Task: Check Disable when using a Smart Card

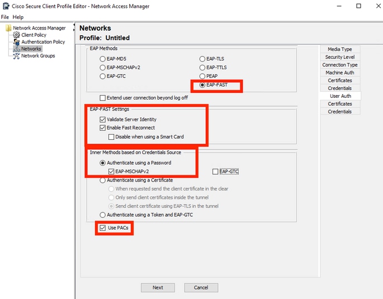Action: (x=111, y=137)
